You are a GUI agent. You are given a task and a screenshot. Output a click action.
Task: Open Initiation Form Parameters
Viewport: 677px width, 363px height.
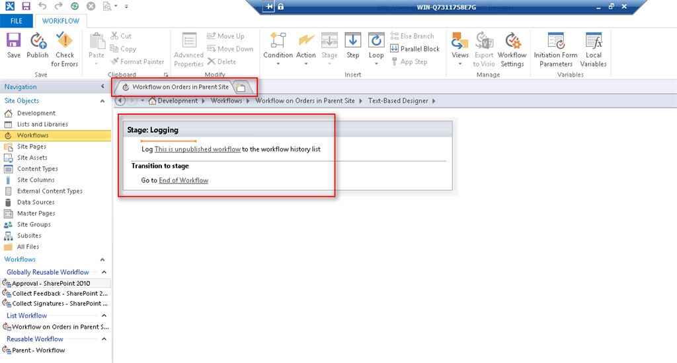pyautogui.click(x=555, y=50)
